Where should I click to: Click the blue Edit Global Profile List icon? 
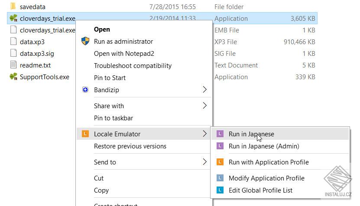coord(220,190)
